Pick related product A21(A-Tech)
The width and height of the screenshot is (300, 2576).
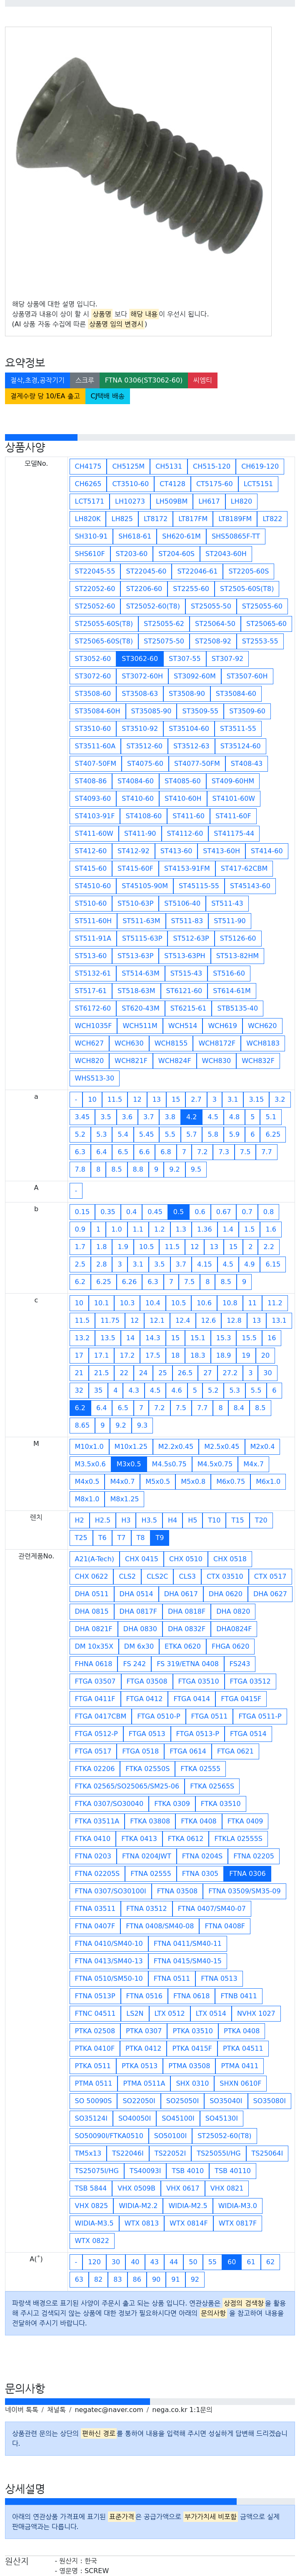94,1558
